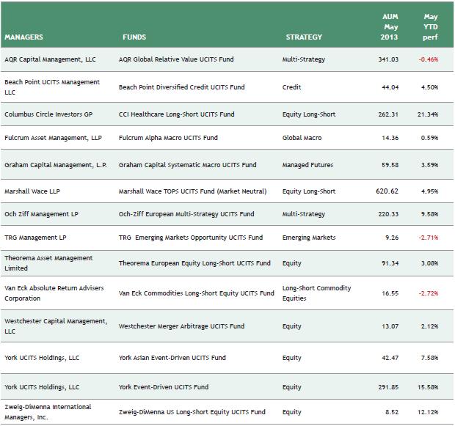
Task: Select AQR Capital Management, LLC manager cell
Action: point(50,59)
